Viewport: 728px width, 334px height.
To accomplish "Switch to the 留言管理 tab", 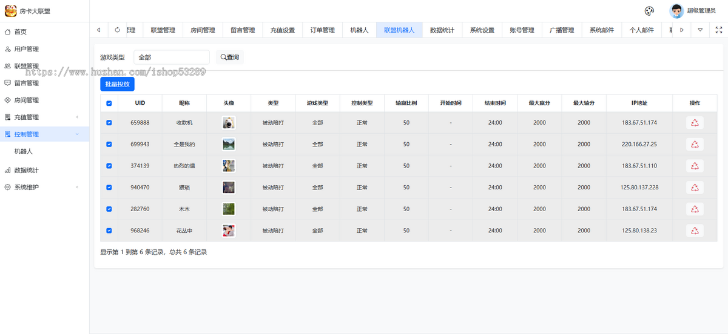I will tap(243, 30).
